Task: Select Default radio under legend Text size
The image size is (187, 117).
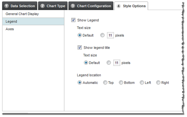Action: 80,35
